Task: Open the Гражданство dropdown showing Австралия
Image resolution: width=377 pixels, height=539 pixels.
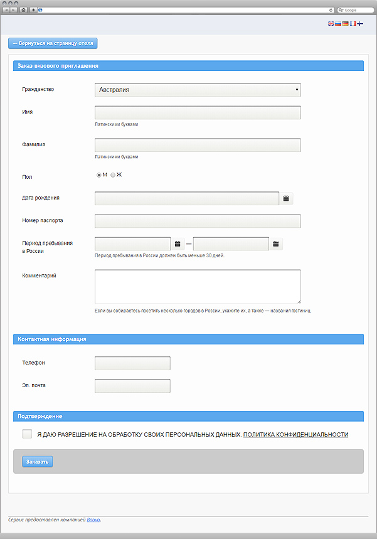Action: pos(198,90)
